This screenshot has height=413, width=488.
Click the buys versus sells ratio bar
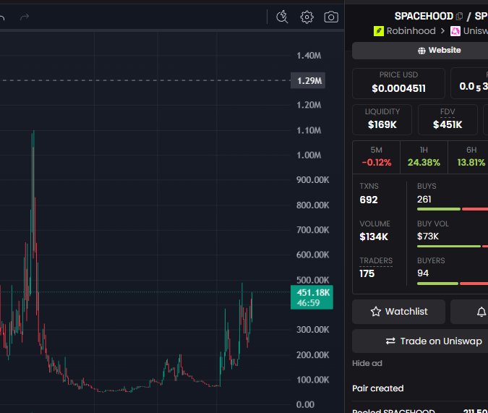[x=453, y=209]
